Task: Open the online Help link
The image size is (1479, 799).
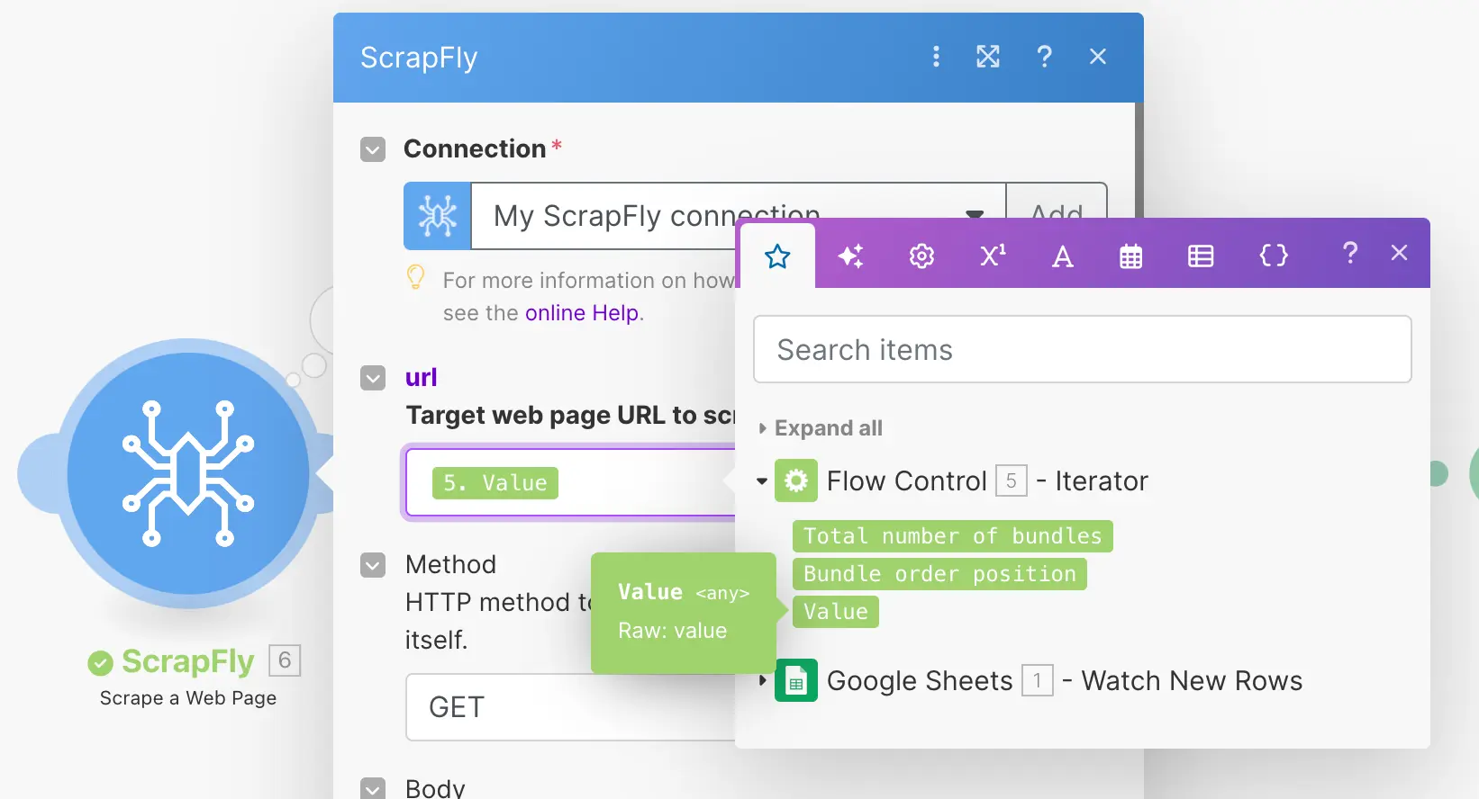Action: [581, 313]
